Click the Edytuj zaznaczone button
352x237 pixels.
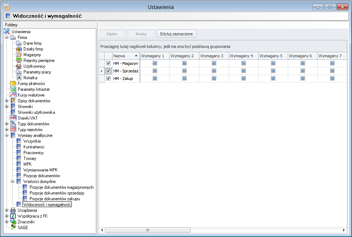coord(176,34)
